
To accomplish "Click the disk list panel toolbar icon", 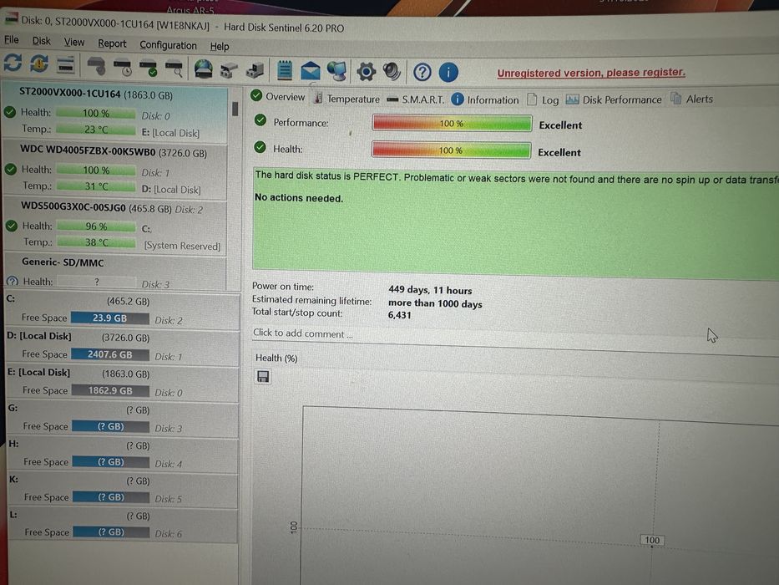I will coord(65,64).
